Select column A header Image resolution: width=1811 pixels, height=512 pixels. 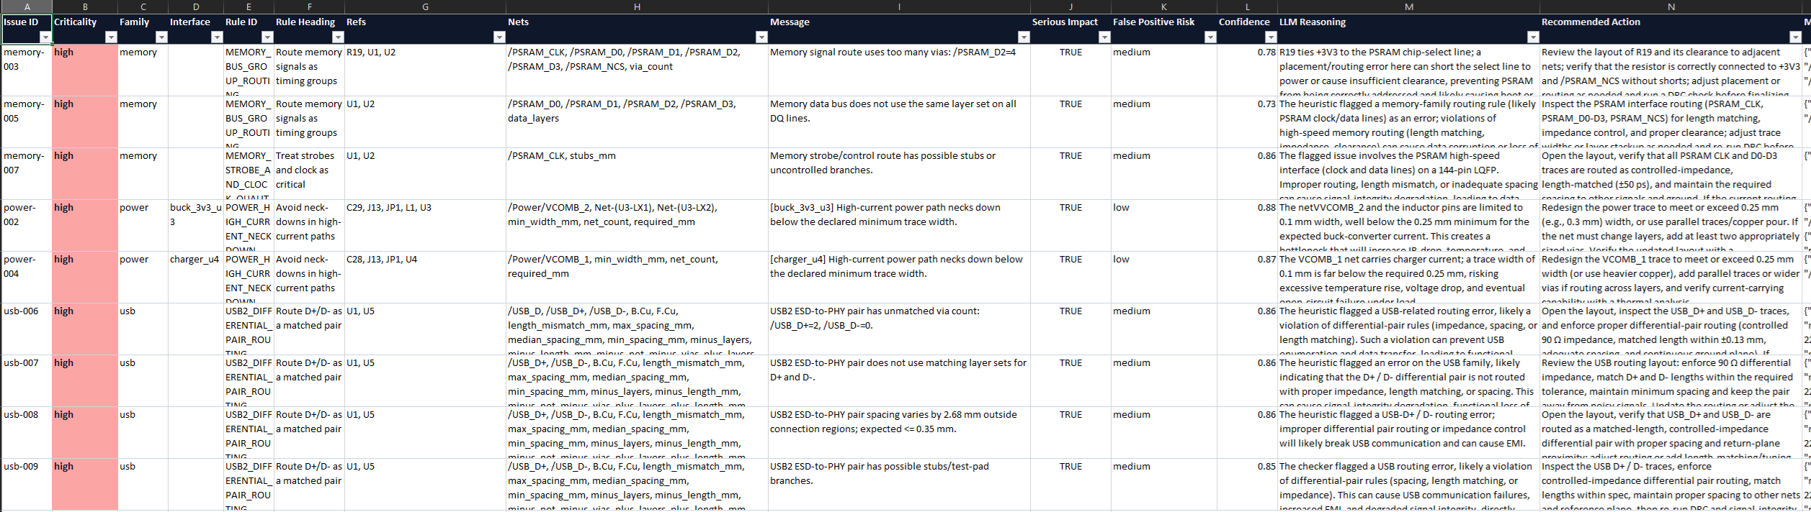pyautogui.click(x=27, y=6)
